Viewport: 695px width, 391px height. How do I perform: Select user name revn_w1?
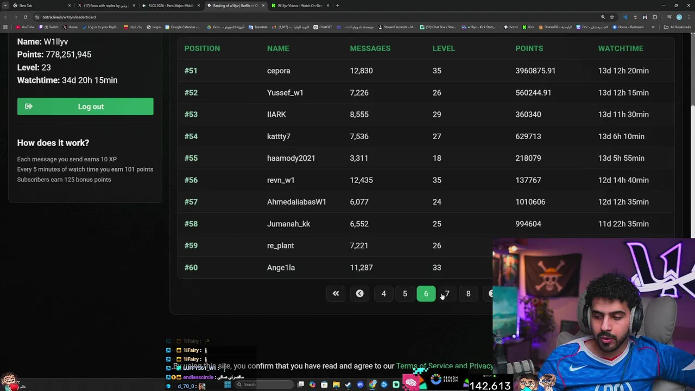point(281,180)
